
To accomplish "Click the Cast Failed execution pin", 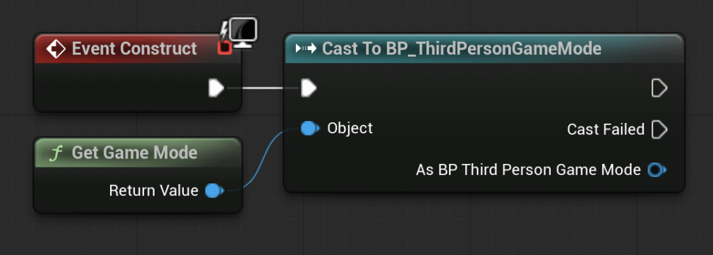I will 659,129.
